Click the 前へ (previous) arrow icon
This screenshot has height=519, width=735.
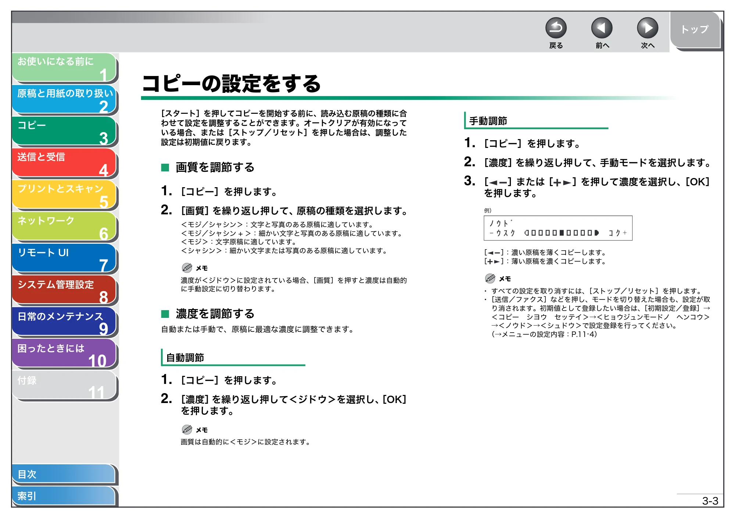click(602, 28)
